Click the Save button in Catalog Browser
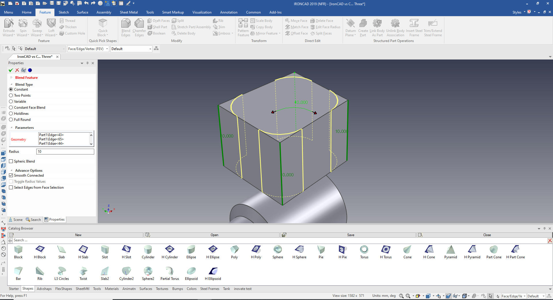The image size is (553, 300). tap(350, 235)
